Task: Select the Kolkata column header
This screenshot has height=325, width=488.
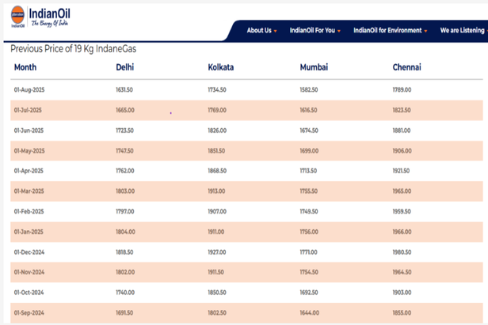Action: tap(221, 67)
